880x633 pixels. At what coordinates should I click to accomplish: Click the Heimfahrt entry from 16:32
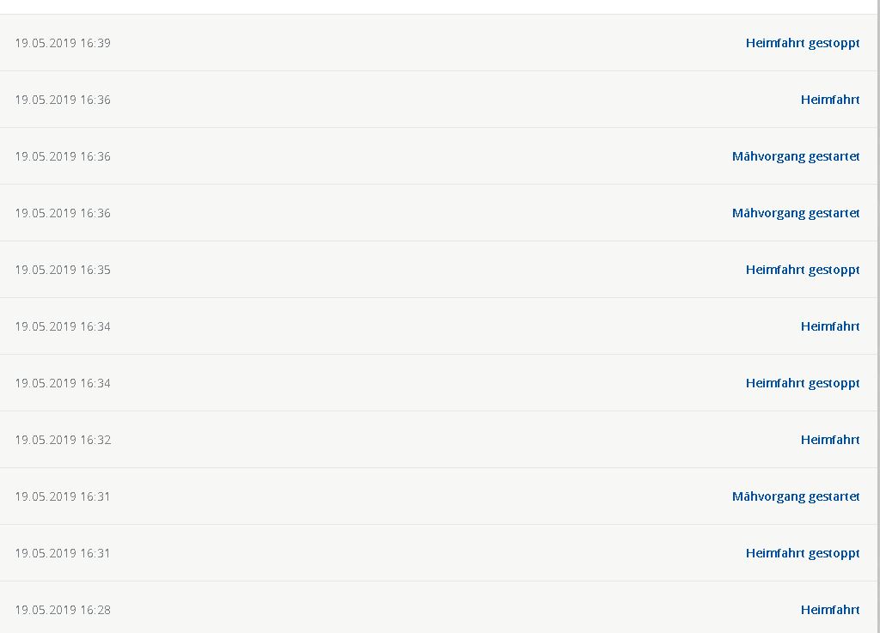(x=829, y=440)
